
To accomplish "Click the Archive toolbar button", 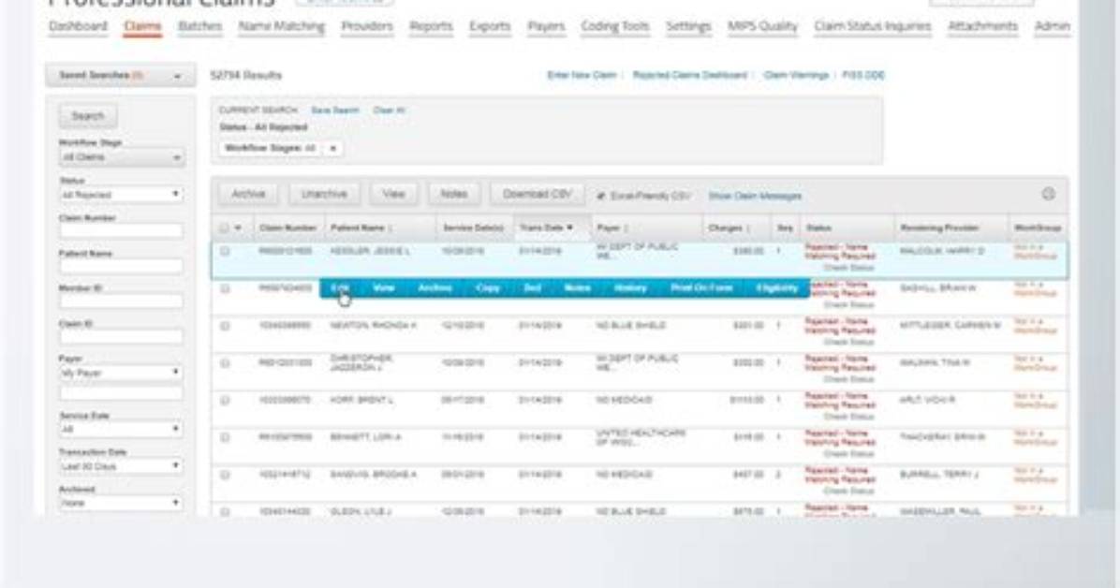I will [x=248, y=194].
